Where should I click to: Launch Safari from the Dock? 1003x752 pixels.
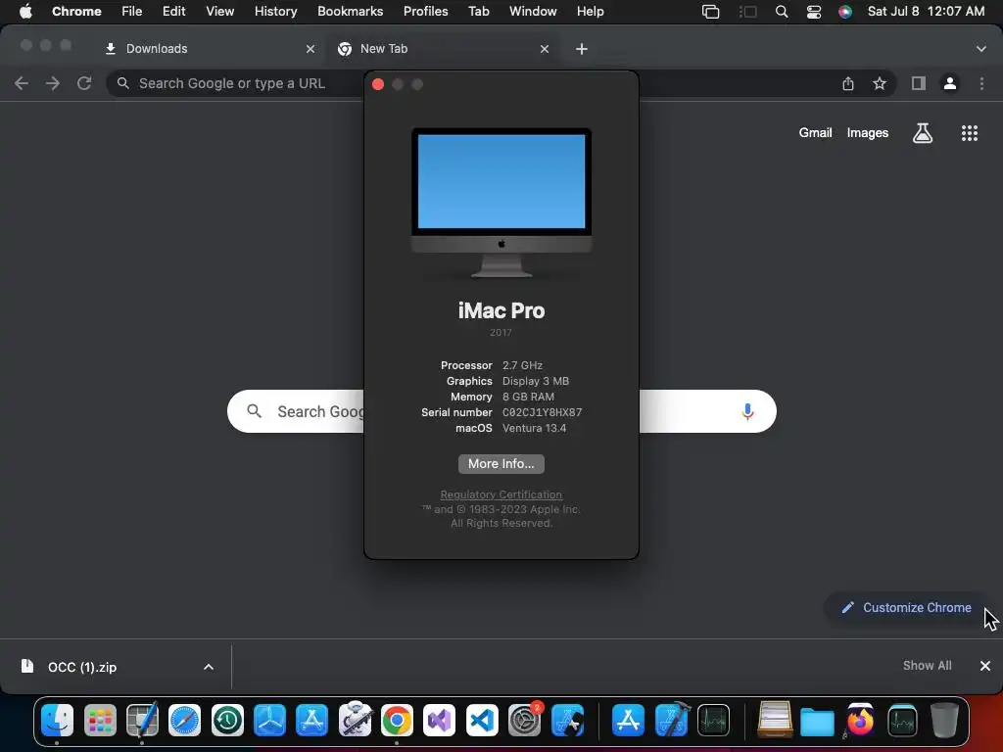[x=184, y=720]
